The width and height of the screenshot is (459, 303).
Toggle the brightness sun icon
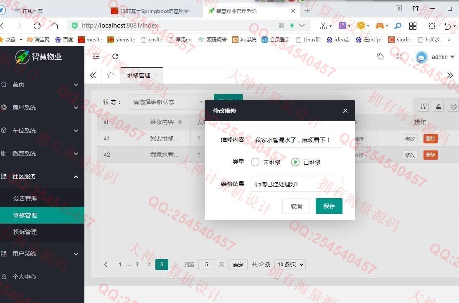pos(432,26)
